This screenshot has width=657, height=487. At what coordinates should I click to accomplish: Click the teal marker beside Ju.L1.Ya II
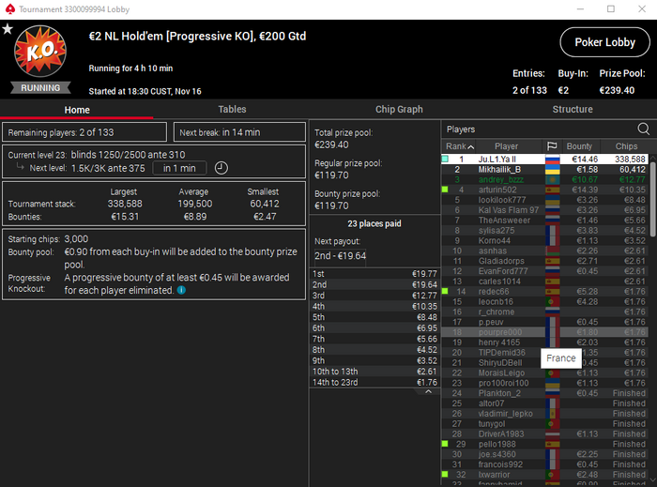(445, 160)
